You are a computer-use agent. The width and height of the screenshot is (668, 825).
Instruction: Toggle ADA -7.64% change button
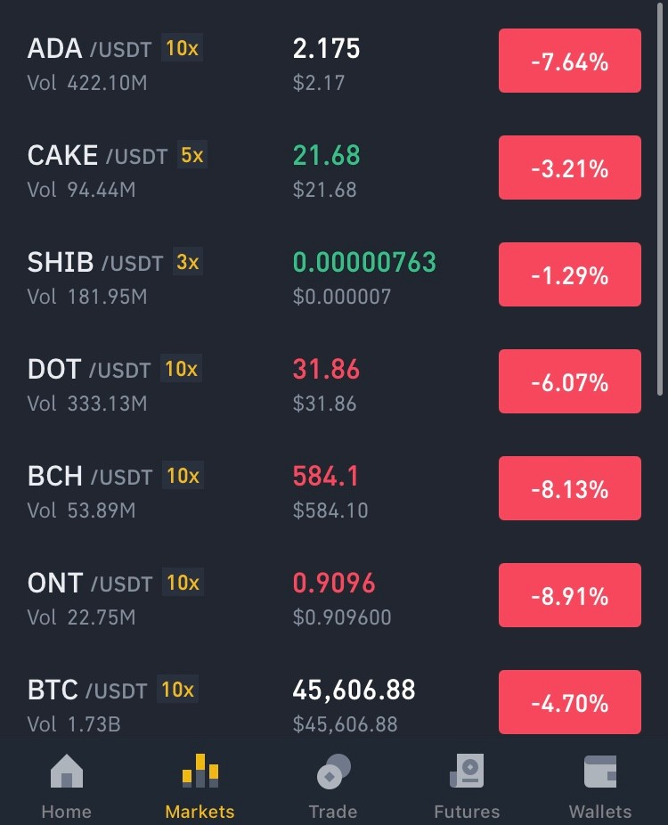pyautogui.click(x=570, y=61)
